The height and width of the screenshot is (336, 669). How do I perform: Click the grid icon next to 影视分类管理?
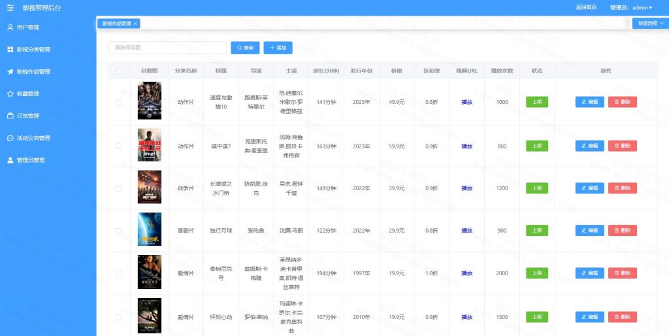10,50
